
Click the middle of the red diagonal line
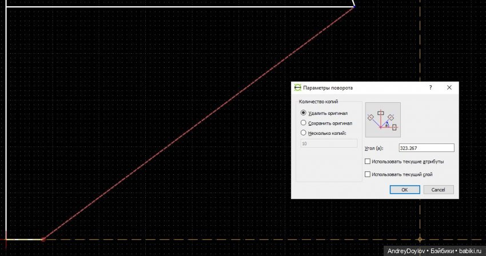pos(198,123)
